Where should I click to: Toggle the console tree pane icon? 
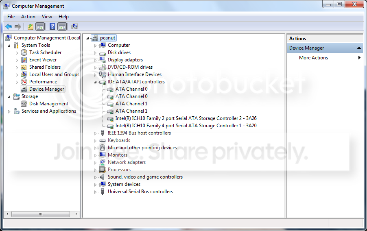(x=40, y=27)
